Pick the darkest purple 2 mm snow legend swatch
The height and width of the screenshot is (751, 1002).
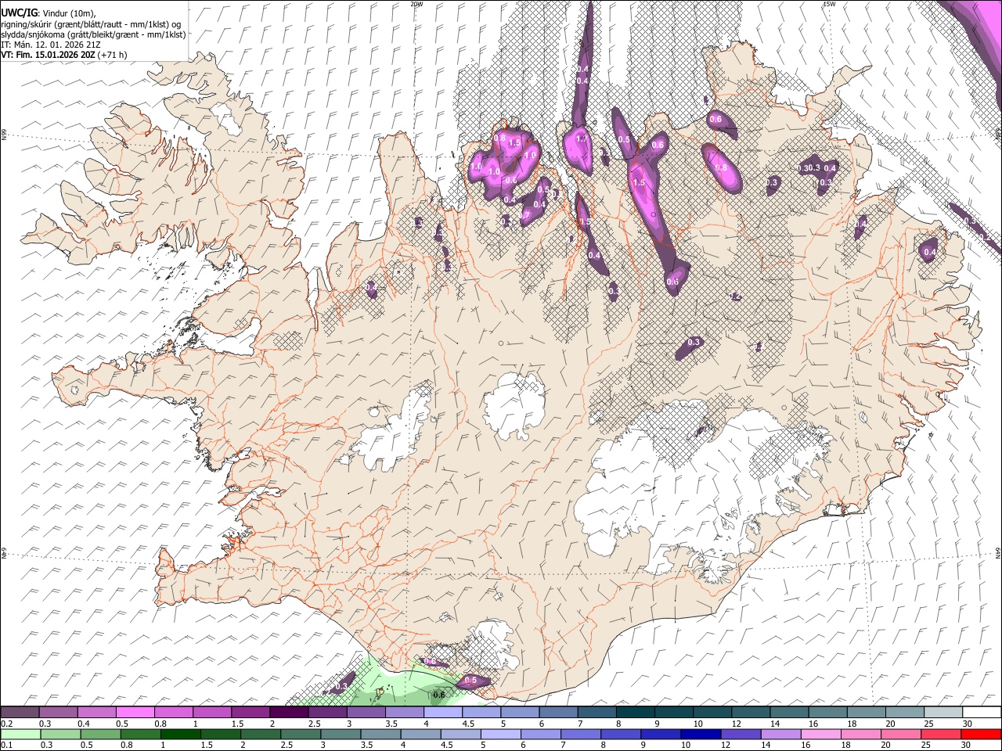[x=289, y=713]
